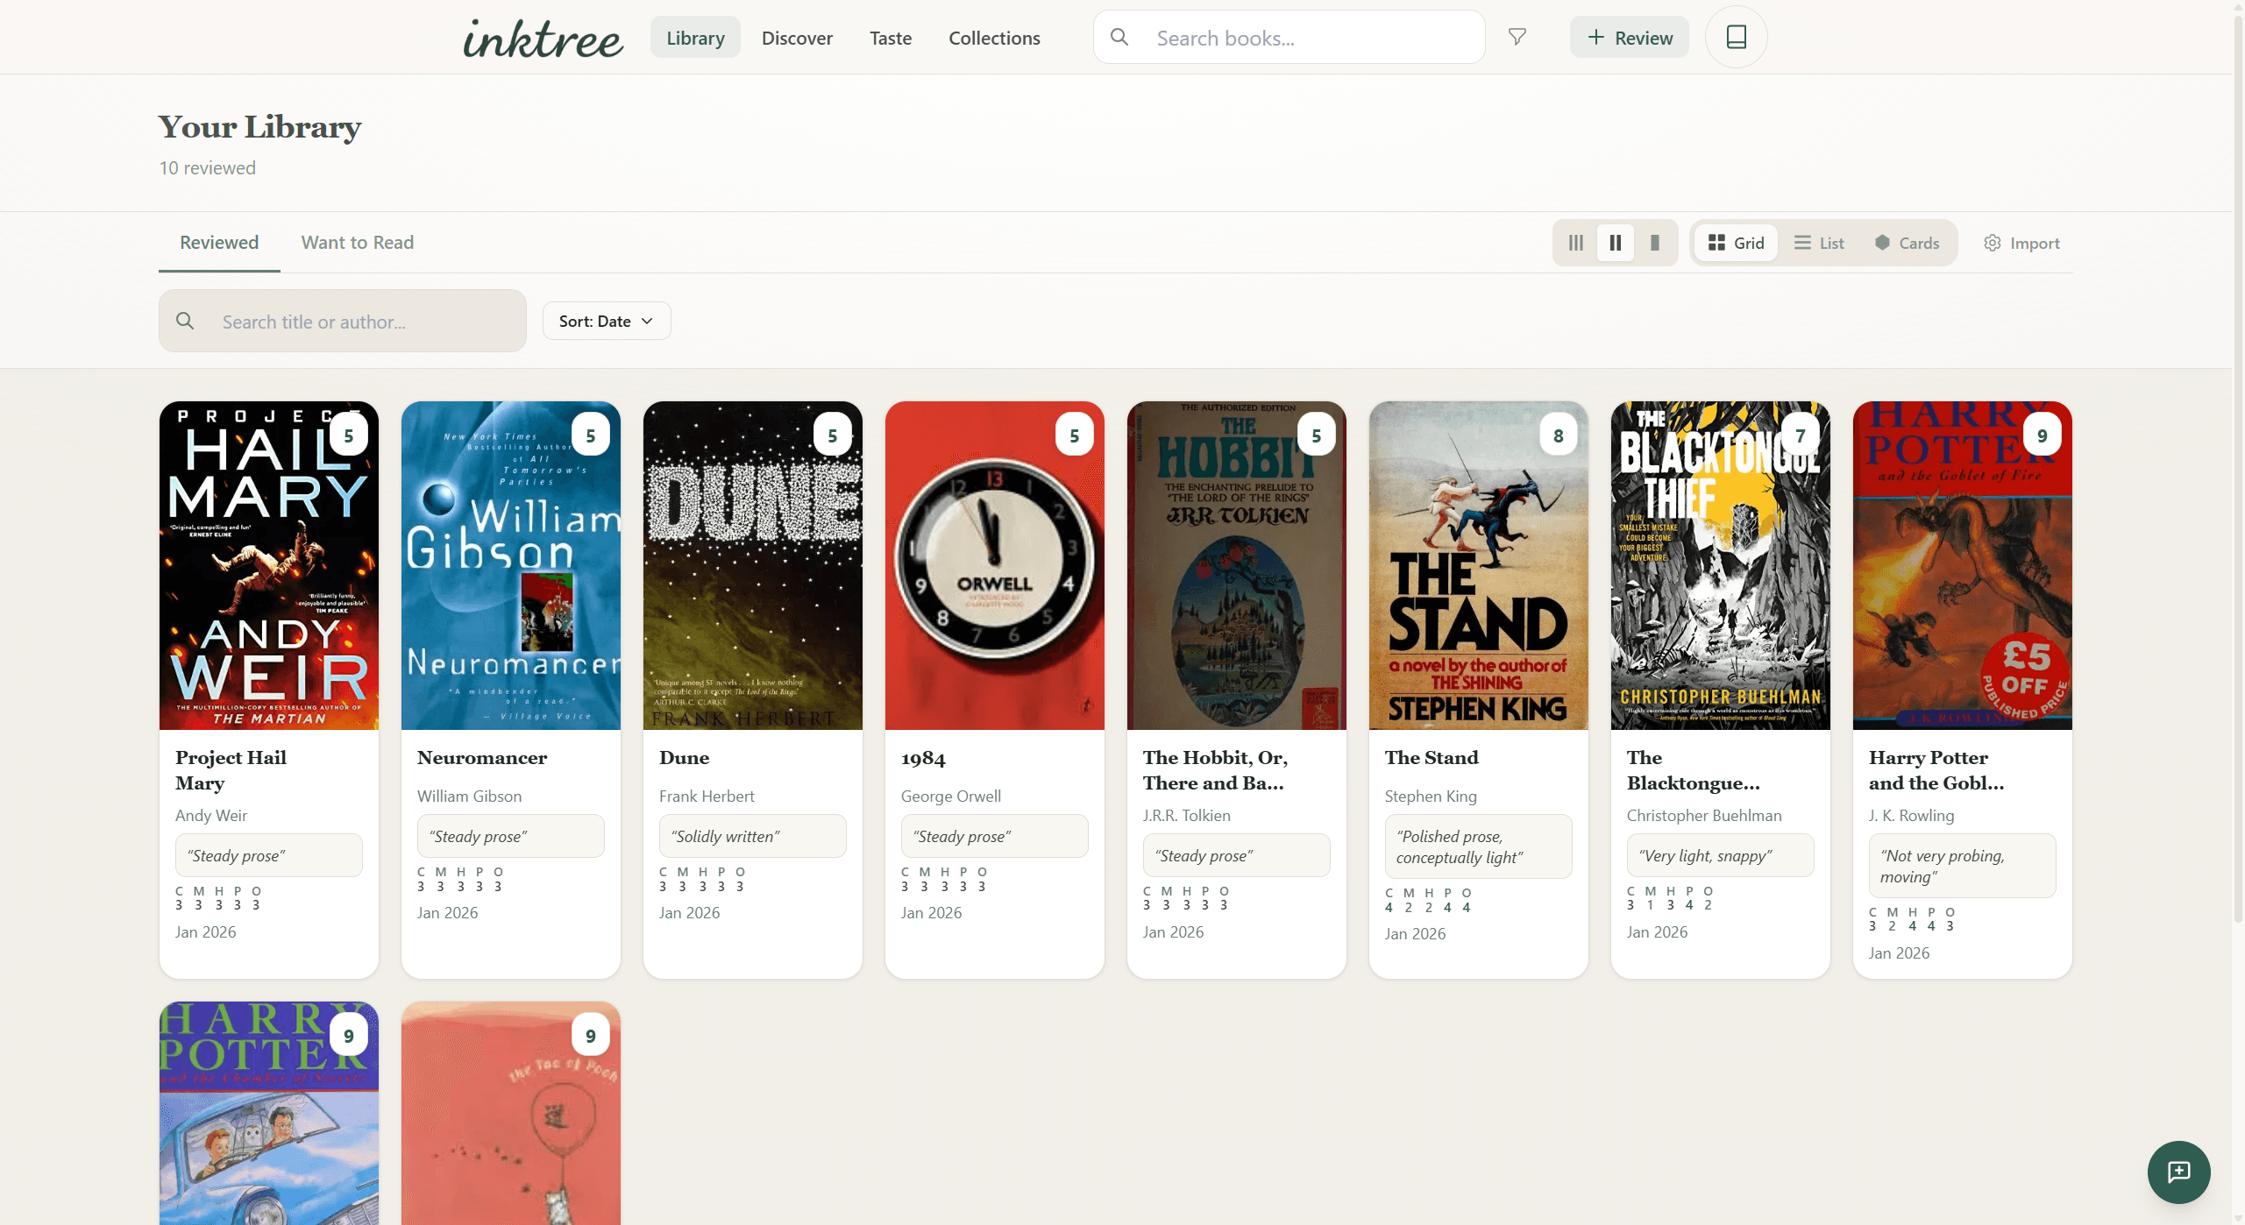The height and width of the screenshot is (1225, 2245).
Task: Open the Dune book title link
Action: 684,759
